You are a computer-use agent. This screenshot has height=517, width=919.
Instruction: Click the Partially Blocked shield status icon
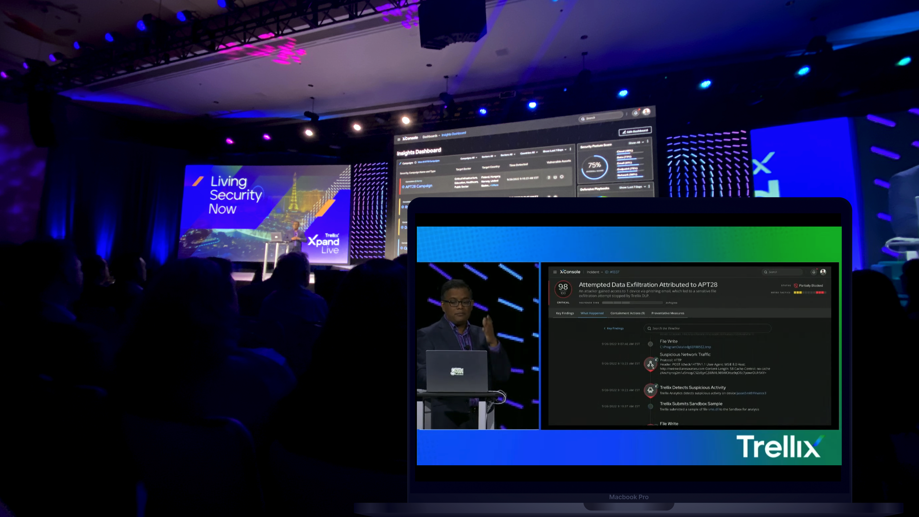pos(795,286)
